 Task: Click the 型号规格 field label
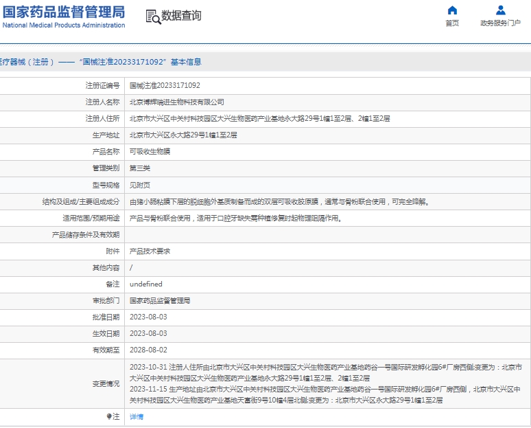tap(106, 185)
